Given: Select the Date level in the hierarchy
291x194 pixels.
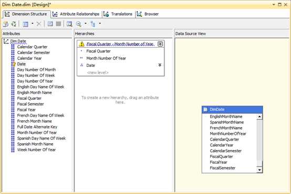Looking at the screenshot, I should click(90, 65).
